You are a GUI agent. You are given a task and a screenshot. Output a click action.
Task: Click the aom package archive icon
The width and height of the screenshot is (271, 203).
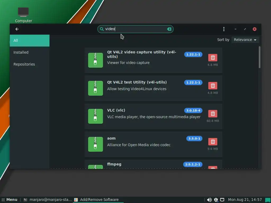tap(95, 144)
